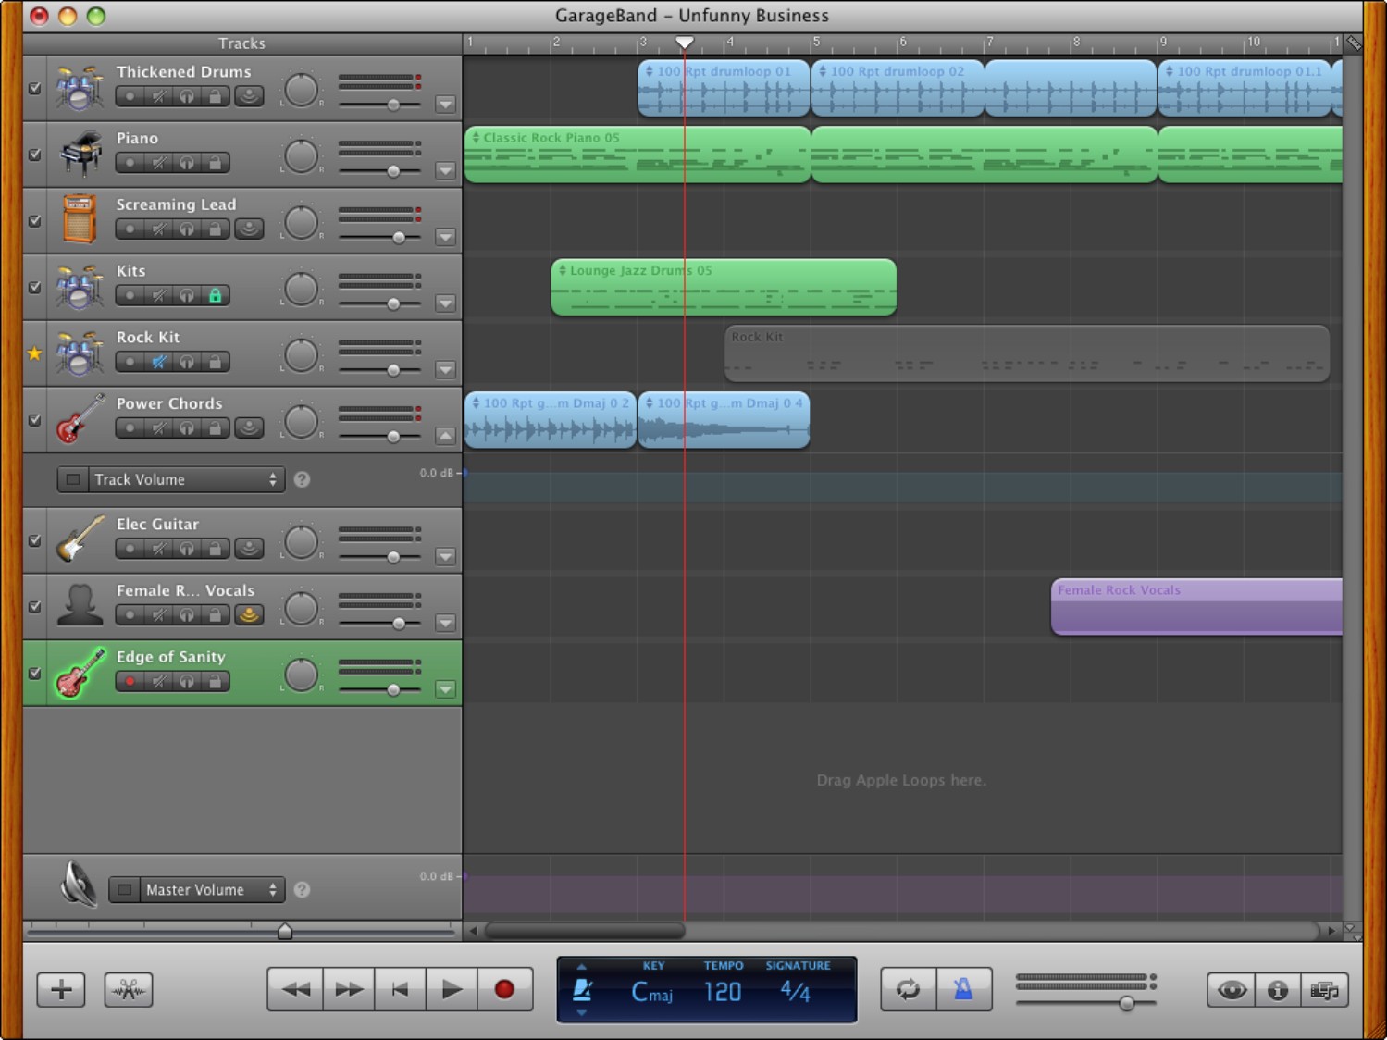This screenshot has width=1387, height=1040.
Task: Expand automation for Edge of Sanity track
Action: [x=445, y=689]
